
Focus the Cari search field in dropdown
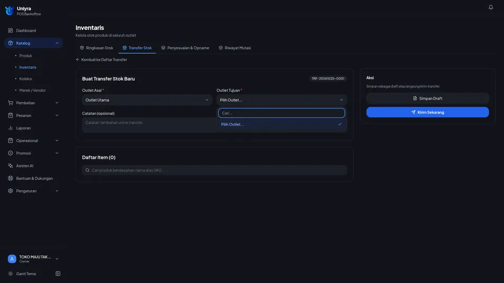(x=281, y=113)
